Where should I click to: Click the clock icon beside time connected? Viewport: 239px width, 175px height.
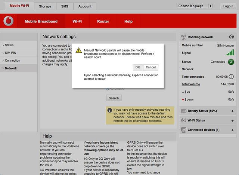231,77
